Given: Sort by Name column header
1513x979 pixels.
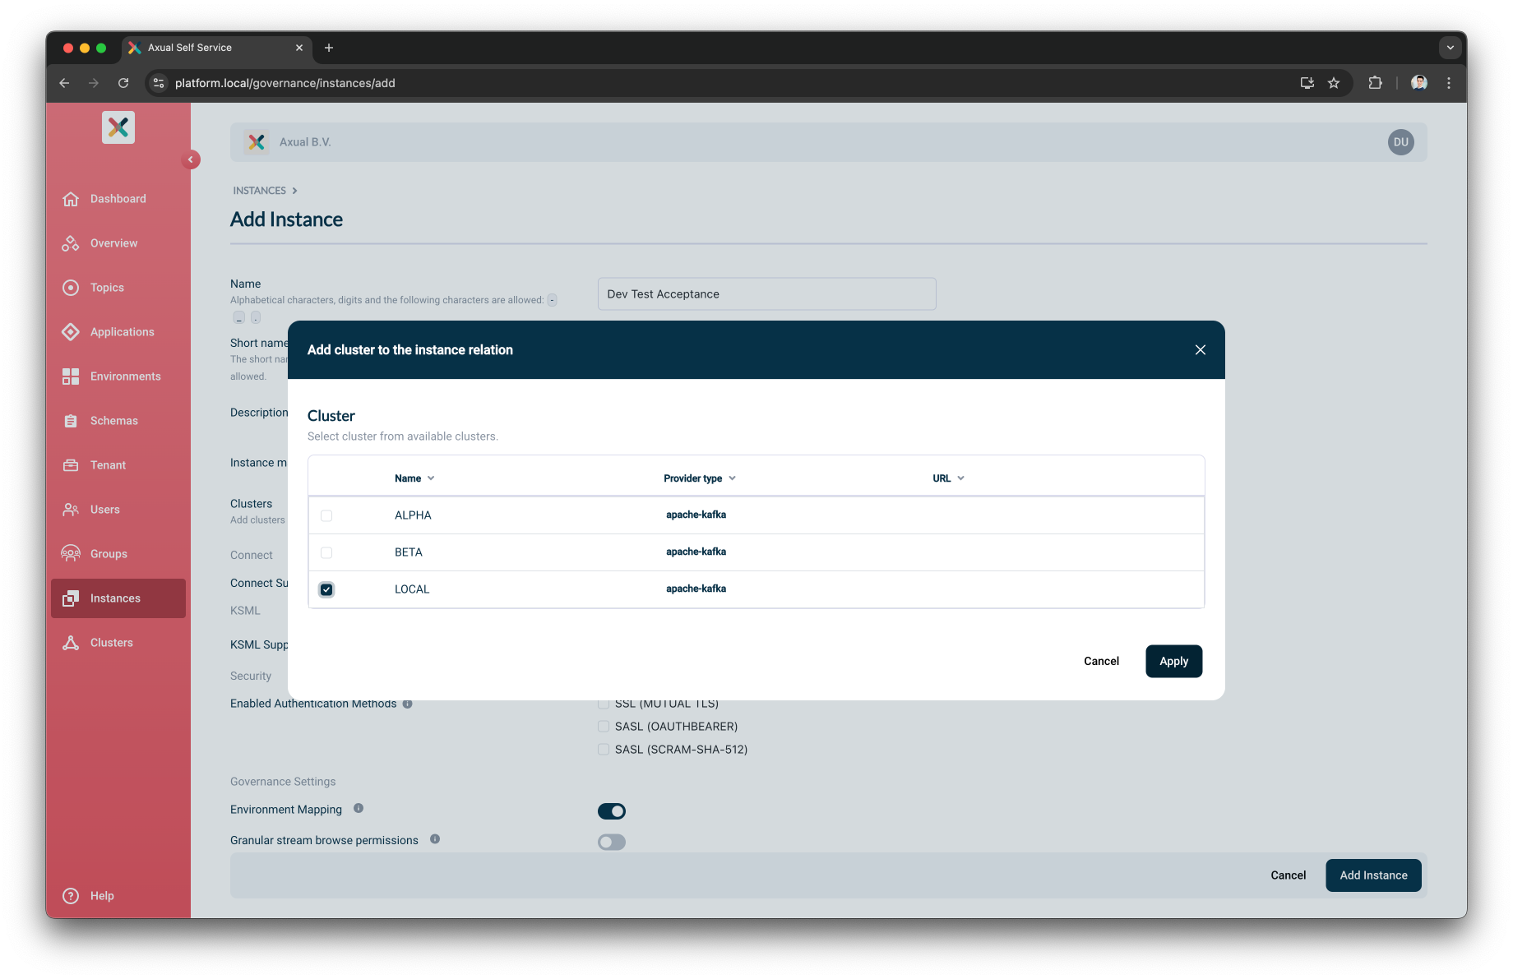Looking at the screenshot, I should pos(414,478).
